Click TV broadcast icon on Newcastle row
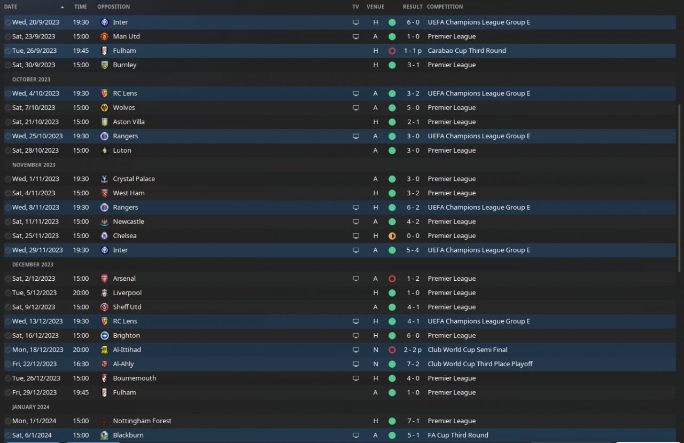 tap(356, 222)
